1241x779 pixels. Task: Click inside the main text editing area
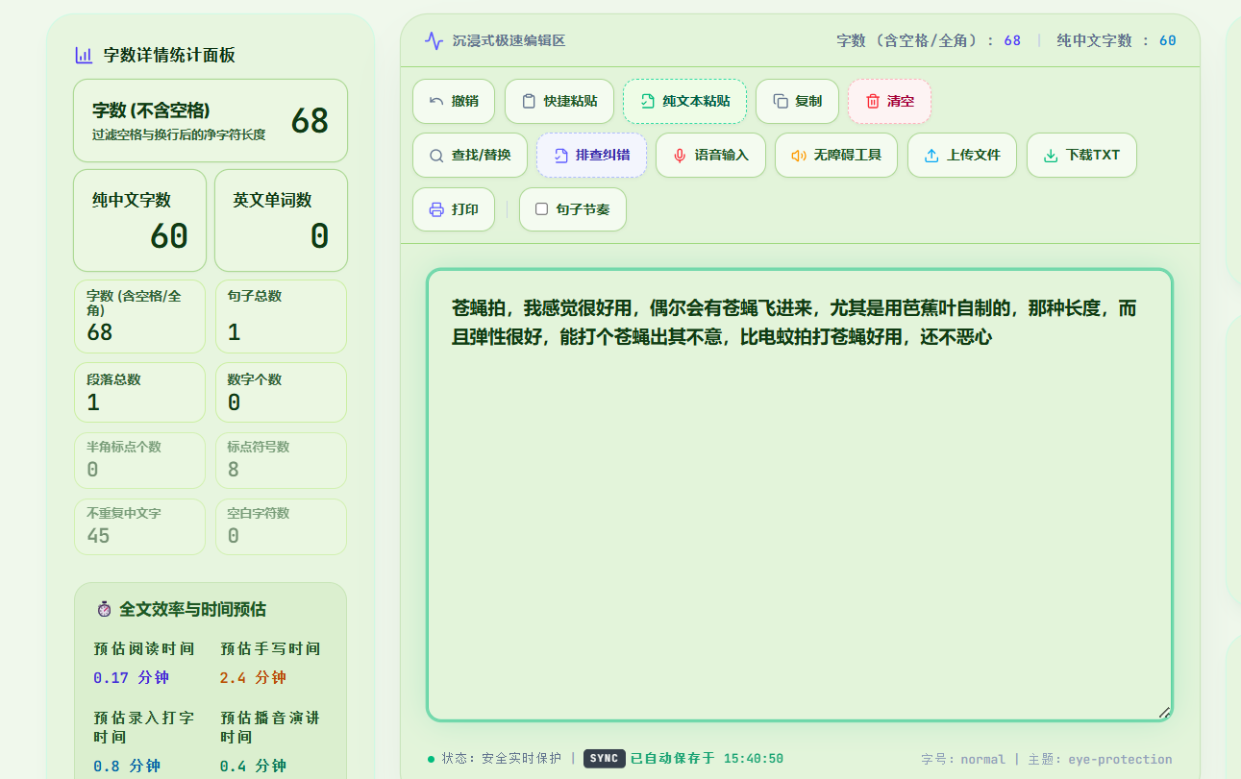coord(800,495)
